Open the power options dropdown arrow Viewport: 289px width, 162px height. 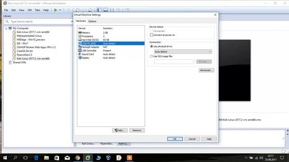(x=60, y=10)
